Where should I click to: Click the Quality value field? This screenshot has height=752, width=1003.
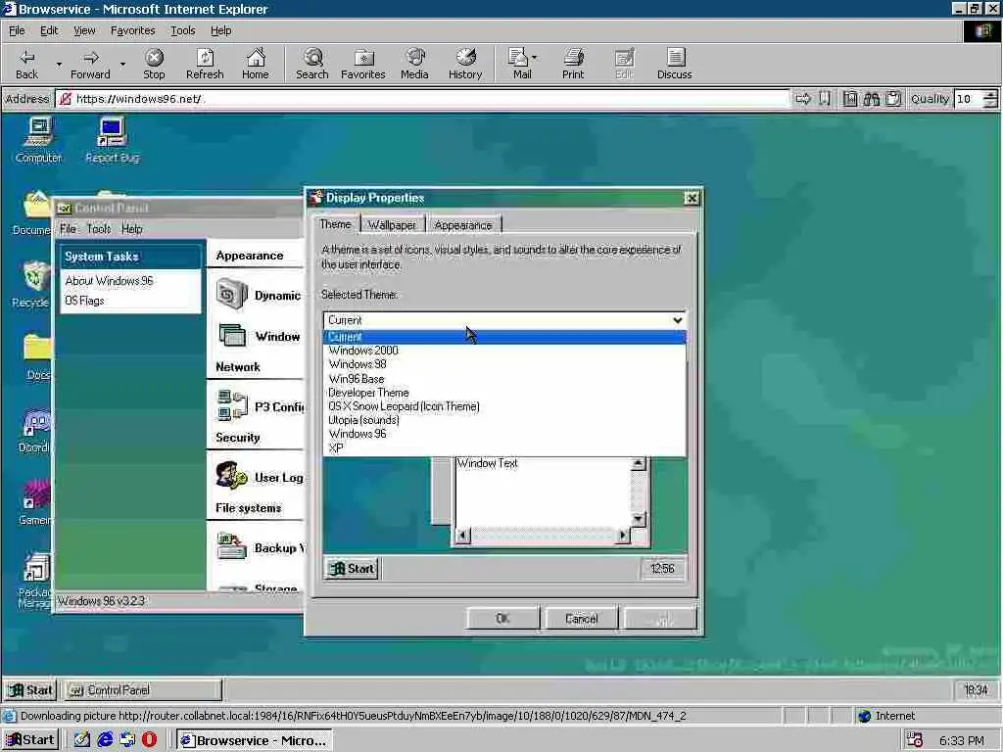click(968, 99)
